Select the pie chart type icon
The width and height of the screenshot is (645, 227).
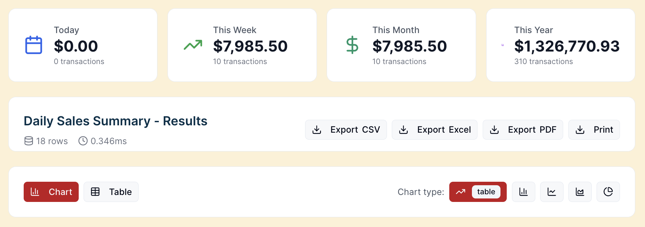[608, 192]
